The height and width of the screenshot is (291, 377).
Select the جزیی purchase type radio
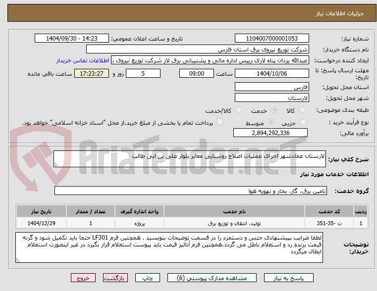tap(303, 122)
